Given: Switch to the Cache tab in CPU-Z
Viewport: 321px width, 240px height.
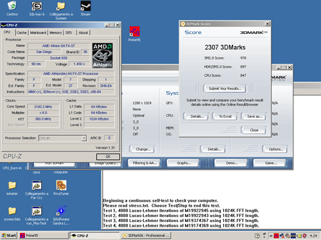Looking at the screenshot, I should [22, 33].
